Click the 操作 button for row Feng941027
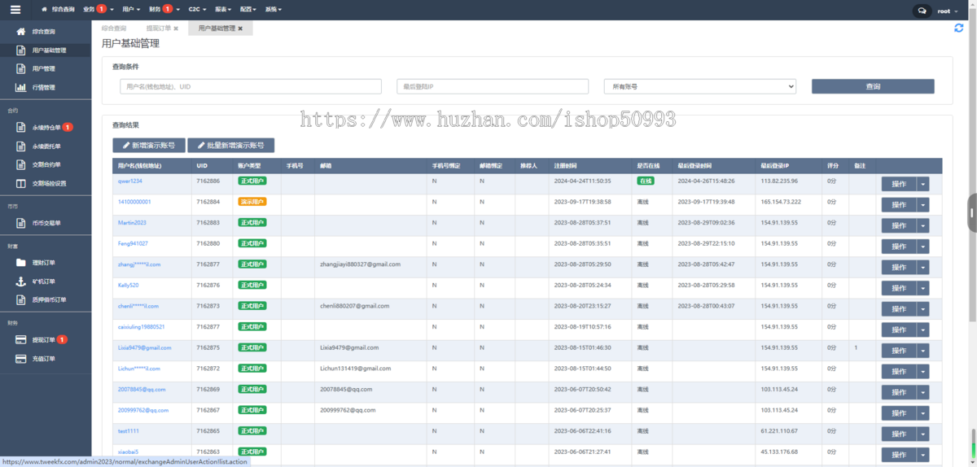Screen dimensions: 977x467 [x=899, y=247]
